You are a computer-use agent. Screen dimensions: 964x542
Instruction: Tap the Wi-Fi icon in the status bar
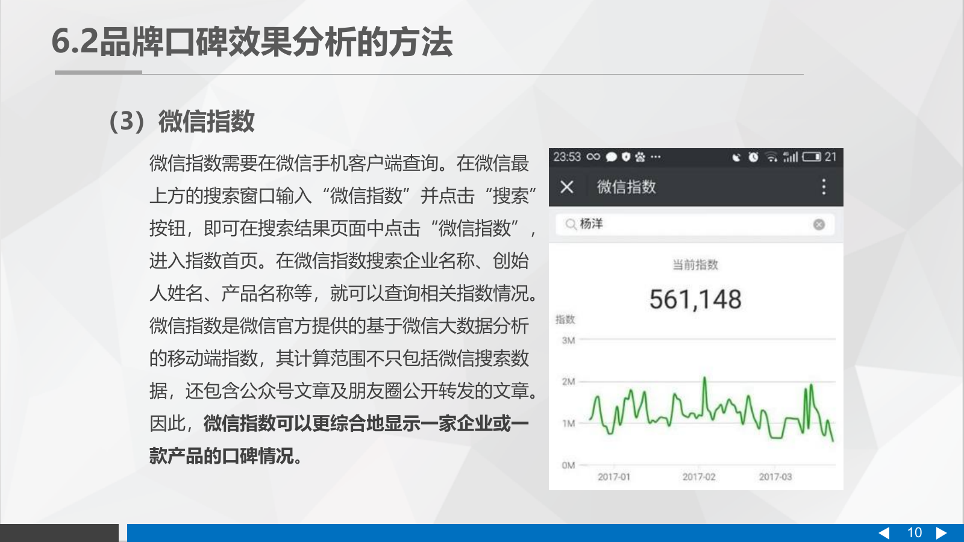[771, 157]
